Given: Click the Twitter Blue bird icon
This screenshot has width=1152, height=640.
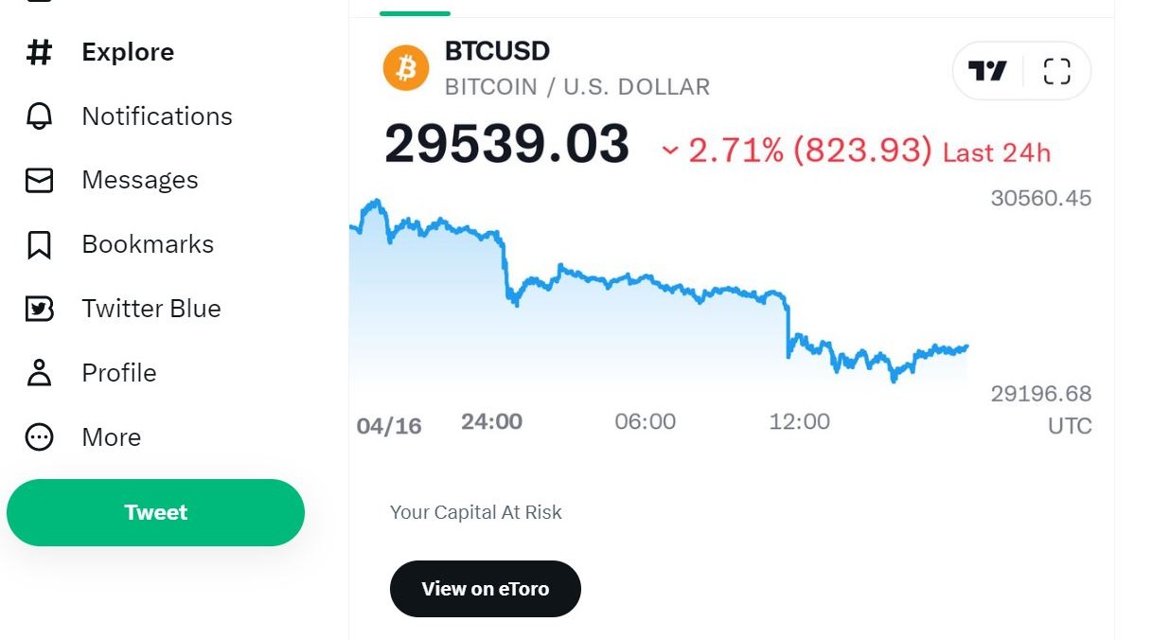Looking at the screenshot, I should (x=39, y=309).
